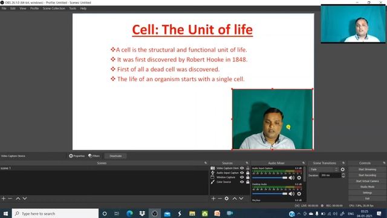The height and width of the screenshot is (218, 387).
Task: Add a new source with plus icon
Action: pos(213,199)
